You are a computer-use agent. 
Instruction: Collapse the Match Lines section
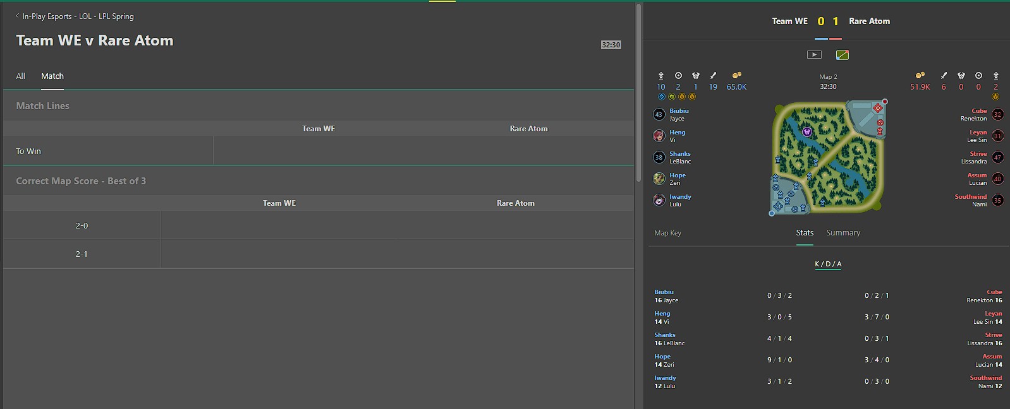[319, 106]
